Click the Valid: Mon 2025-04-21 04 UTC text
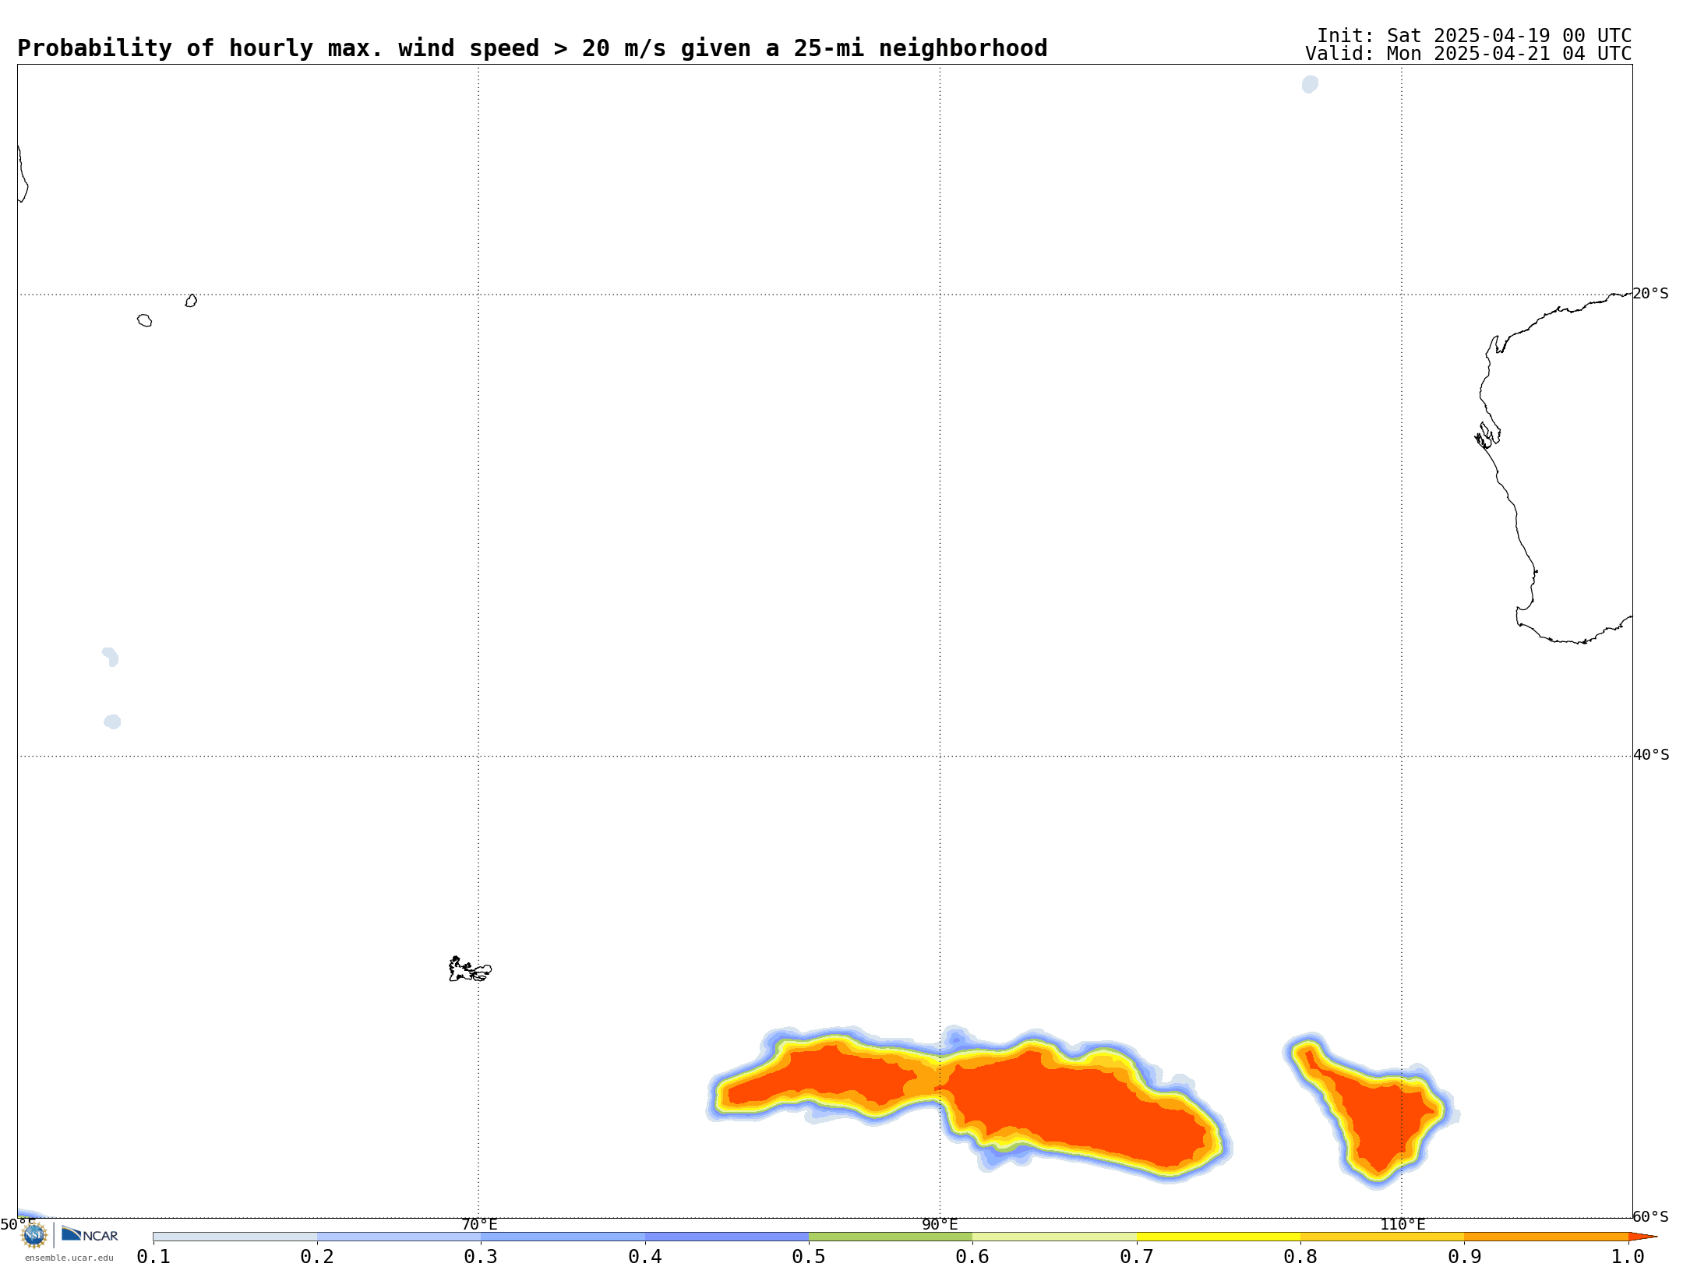The height and width of the screenshot is (1267, 1683). (x=1469, y=54)
